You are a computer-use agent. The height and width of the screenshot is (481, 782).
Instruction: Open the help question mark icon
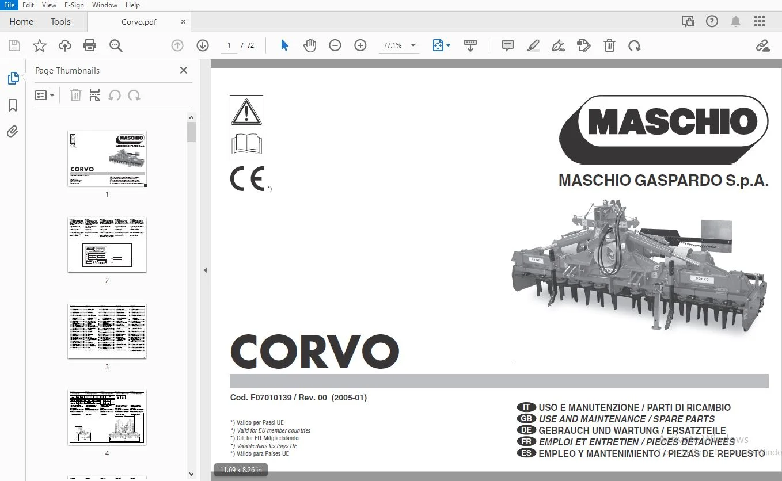point(712,22)
